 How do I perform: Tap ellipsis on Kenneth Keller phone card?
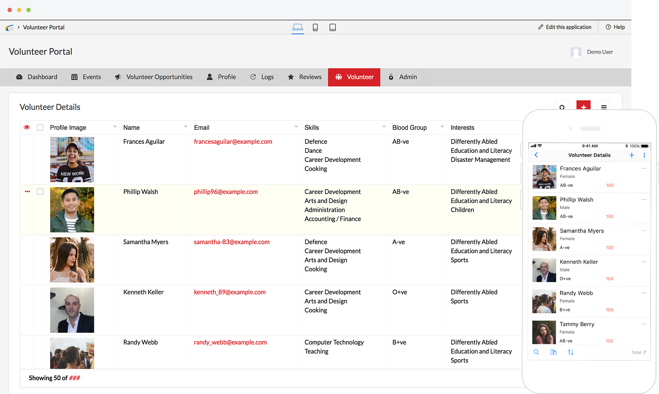coord(644,262)
